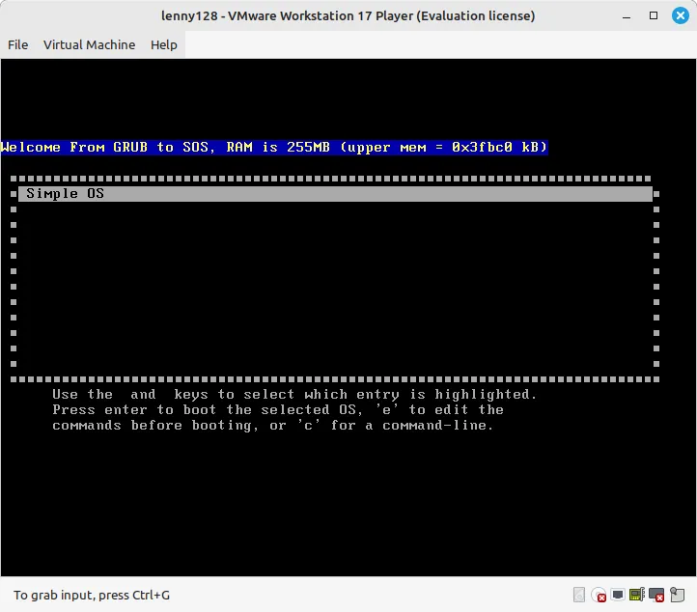
Task: Click the disconnected display device icon
Action: click(656, 595)
